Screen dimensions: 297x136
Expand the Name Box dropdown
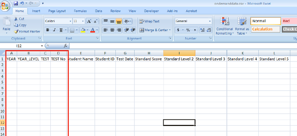point(42,46)
